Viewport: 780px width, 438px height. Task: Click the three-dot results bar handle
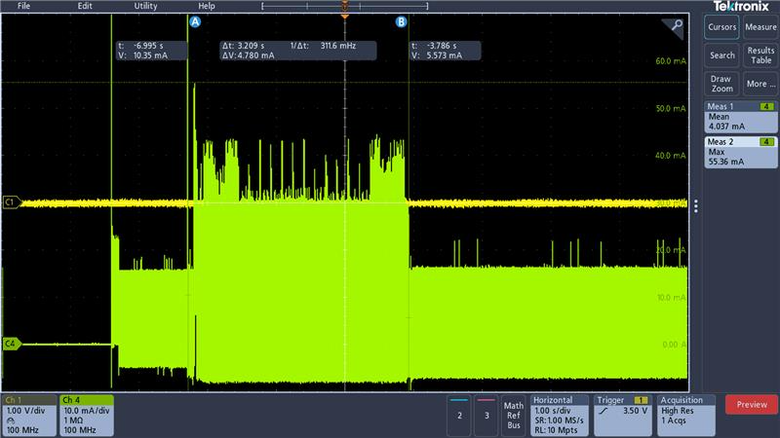tap(696, 206)
